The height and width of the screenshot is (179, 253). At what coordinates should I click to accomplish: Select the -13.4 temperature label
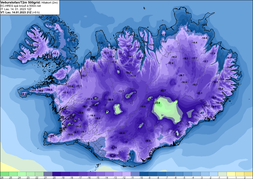pyautogui.click(x=164, y=41)
